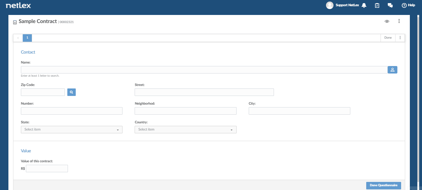This screenshot has width=422, height=190.
Task: Click the Done Questionnaire button
Action: 384,185
